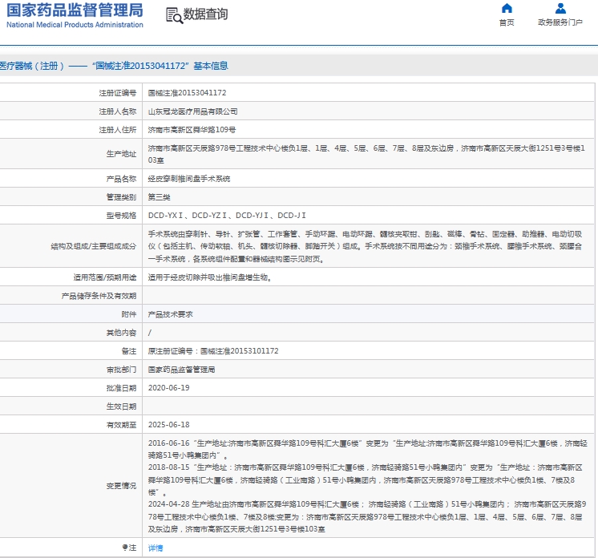
Task: Click the 2024-04-28 change record entry
Action: point(367,516)
